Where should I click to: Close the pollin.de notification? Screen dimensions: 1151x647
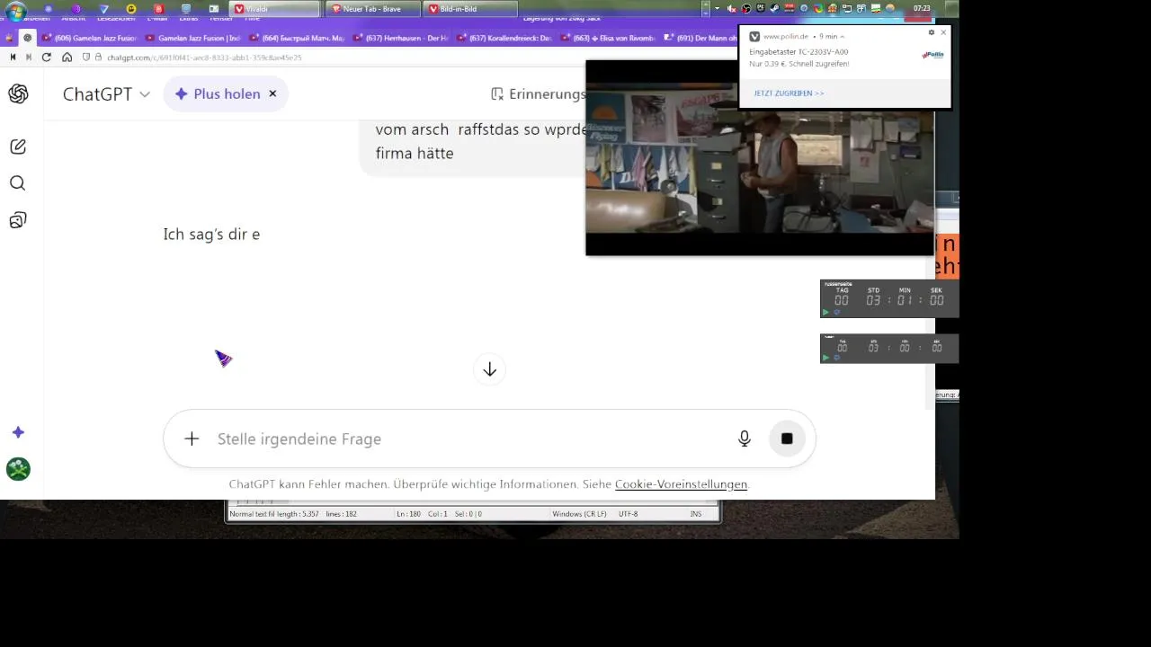[943, 32]
